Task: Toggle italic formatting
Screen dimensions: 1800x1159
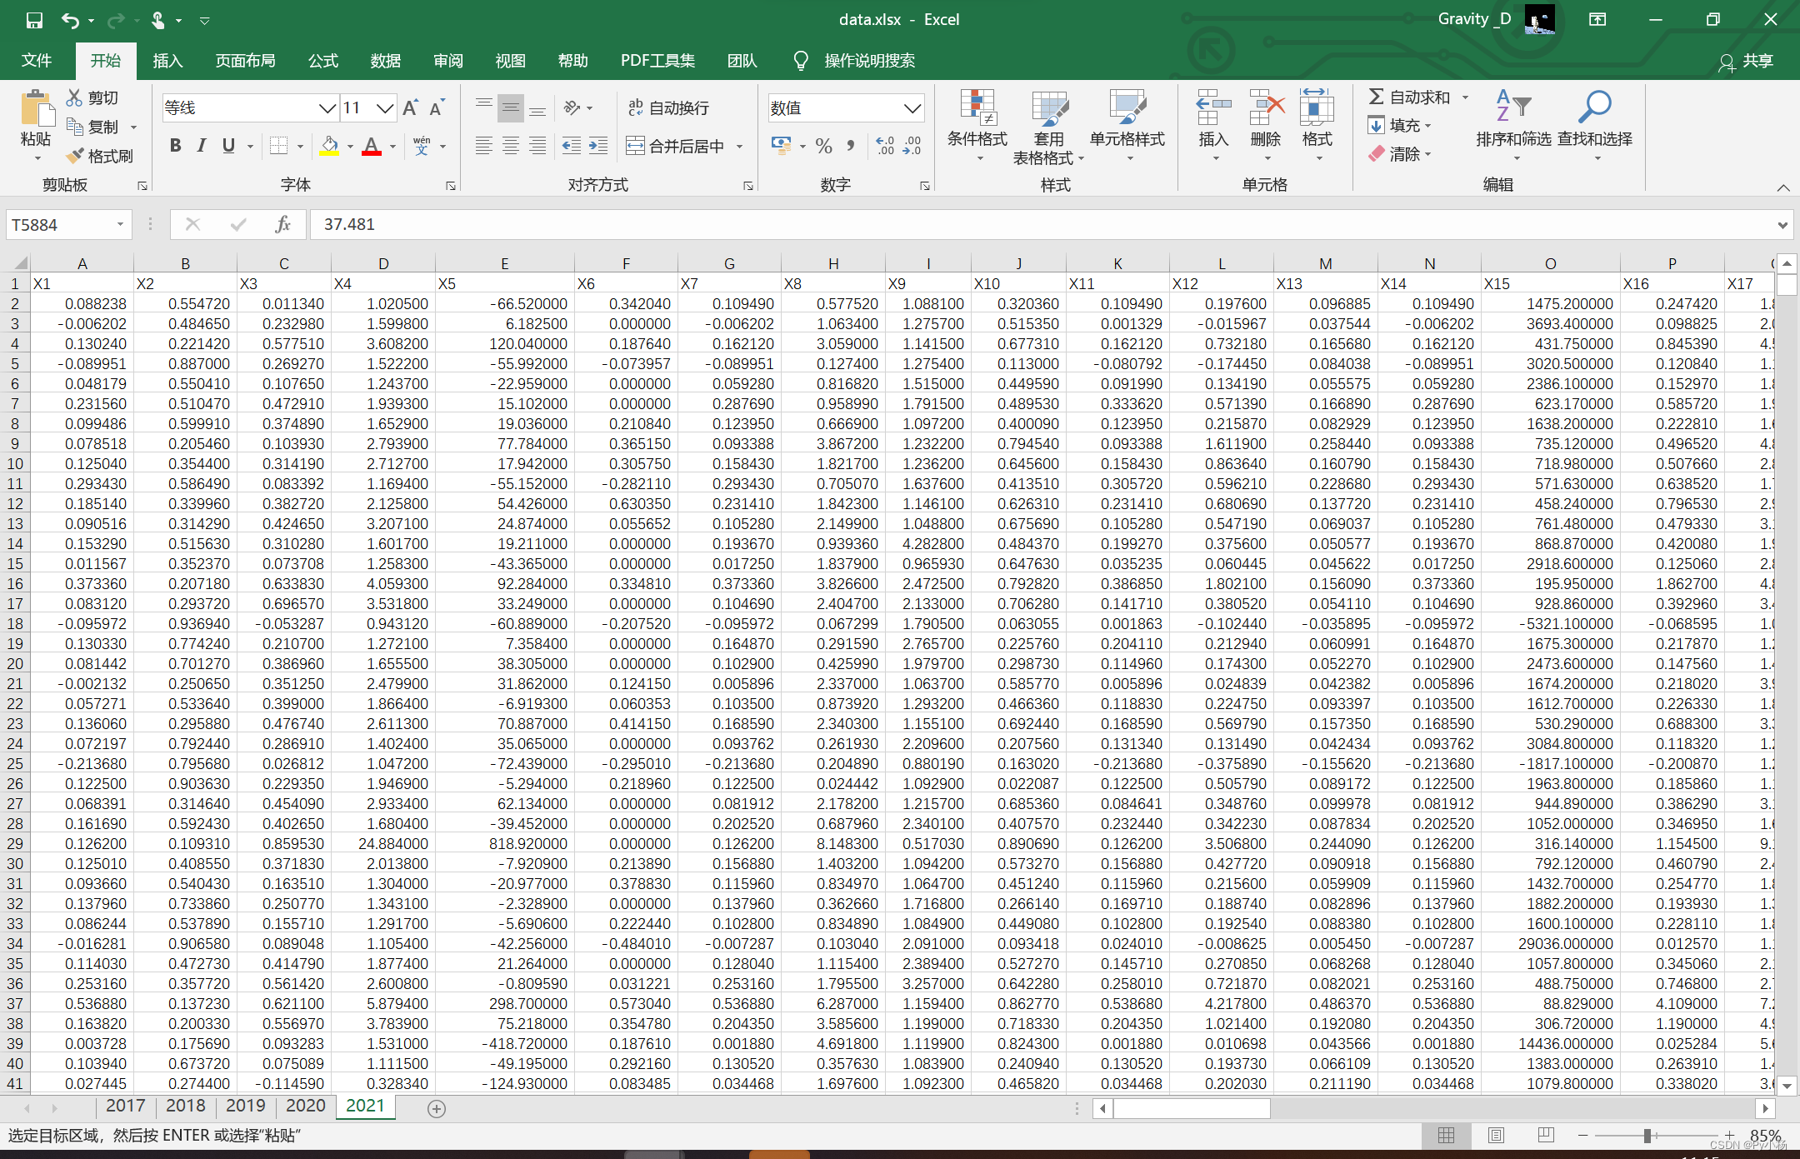Action: 202,147
